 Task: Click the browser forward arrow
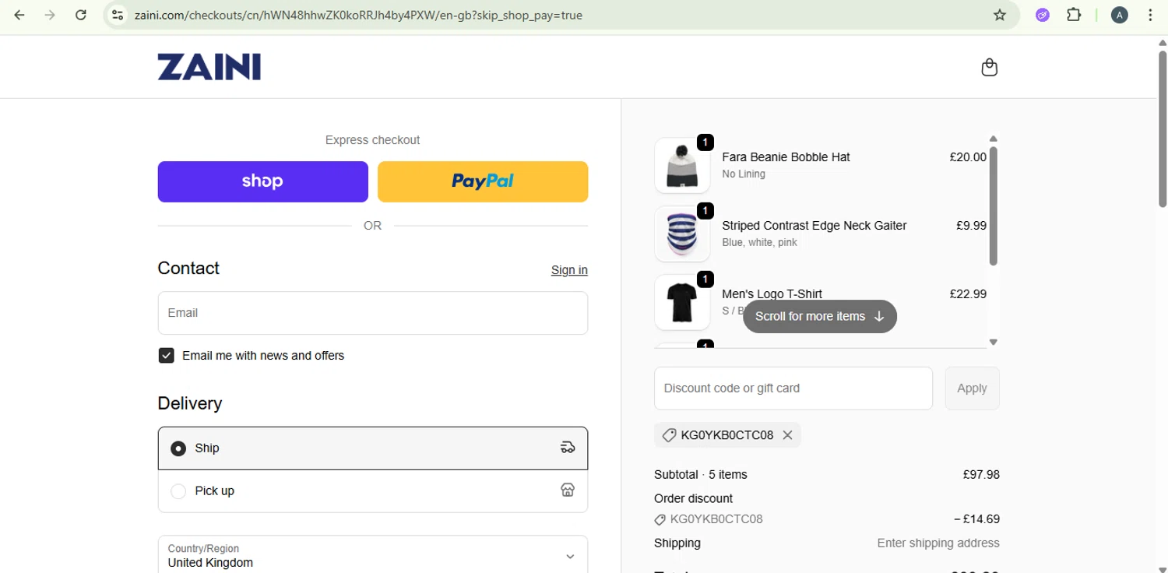[50, 15]
